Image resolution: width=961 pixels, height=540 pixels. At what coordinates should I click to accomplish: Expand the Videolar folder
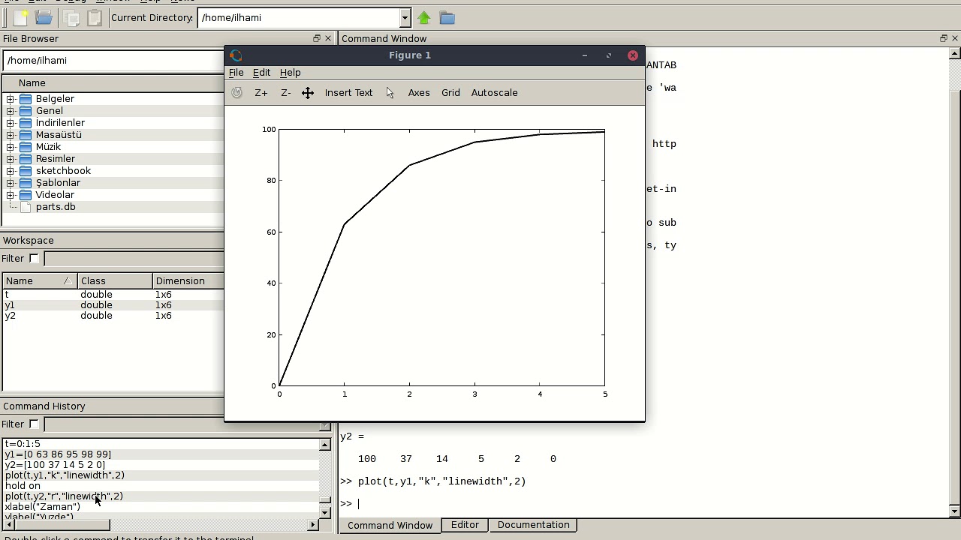coord(11,195)
